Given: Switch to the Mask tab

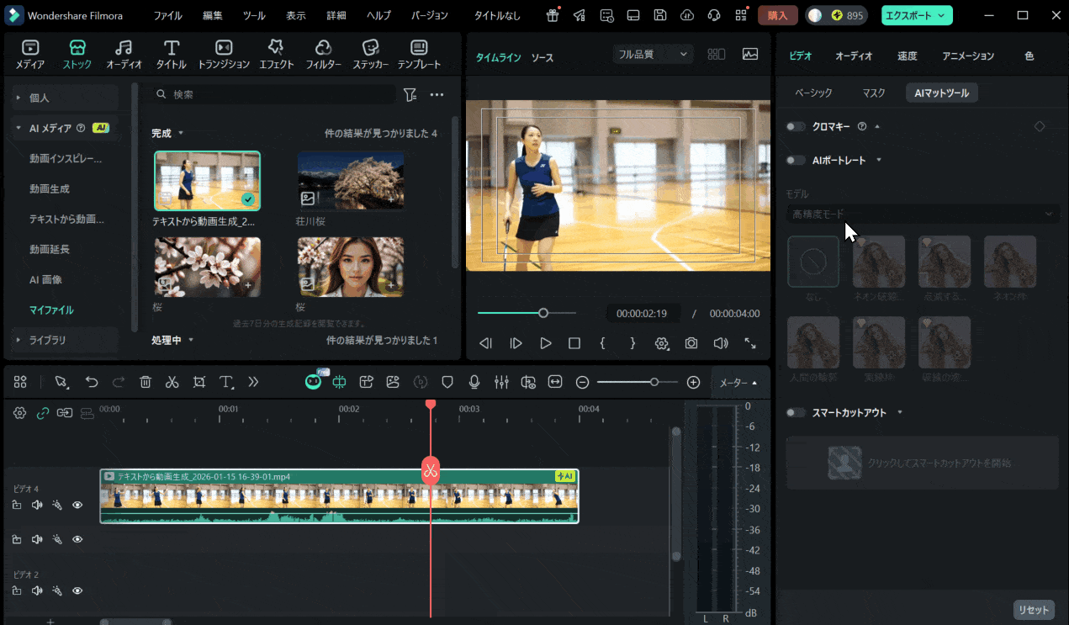Looking at the screenshot, I should click(x=874, y=93).
